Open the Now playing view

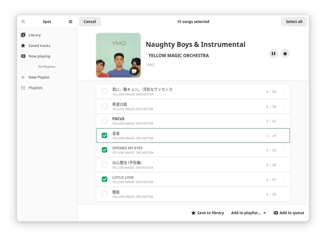tap(39, 56)
